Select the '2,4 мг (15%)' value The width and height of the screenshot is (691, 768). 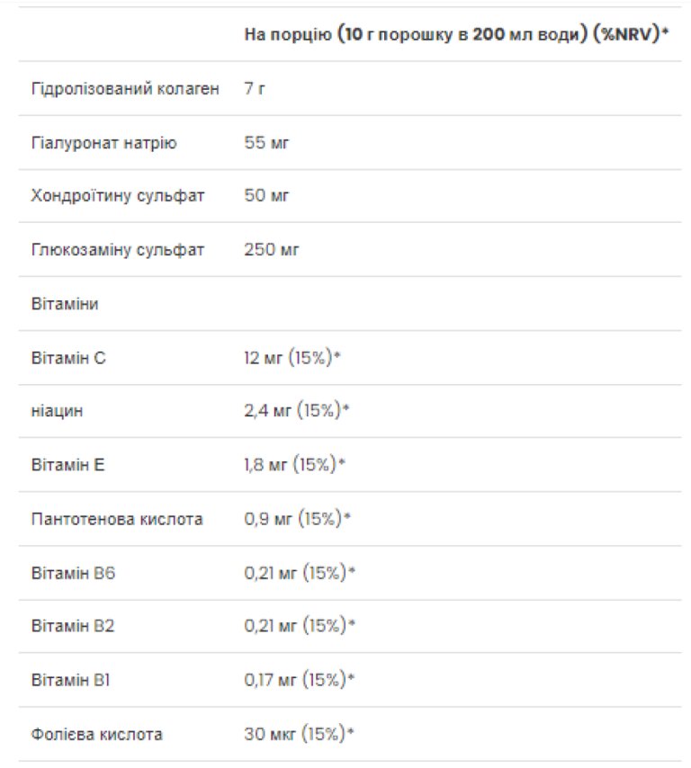pyautogui.click(x=296, y=411)
